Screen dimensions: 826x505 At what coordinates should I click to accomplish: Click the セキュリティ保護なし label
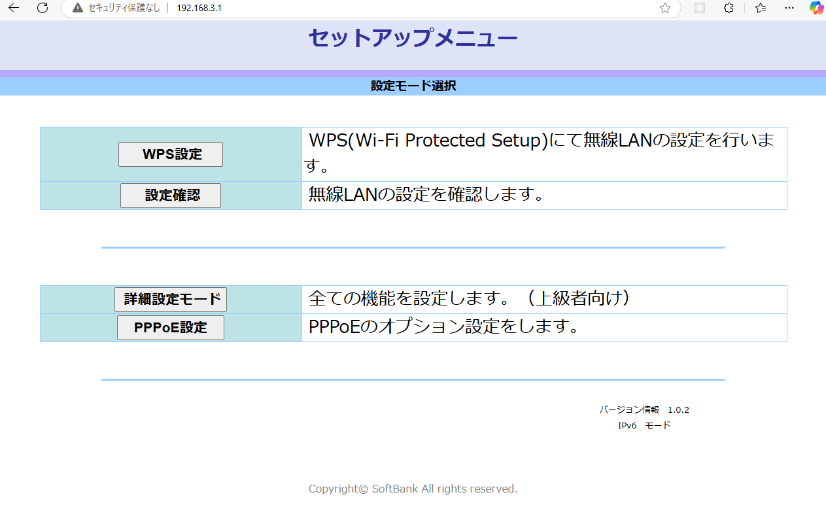pyautogui.click(x=124, y=8)
